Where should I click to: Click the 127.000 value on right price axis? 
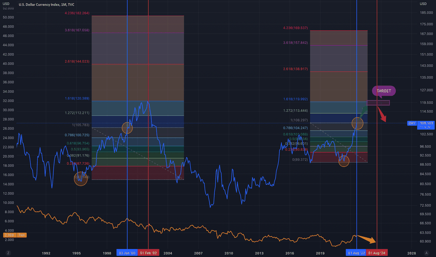426,90
